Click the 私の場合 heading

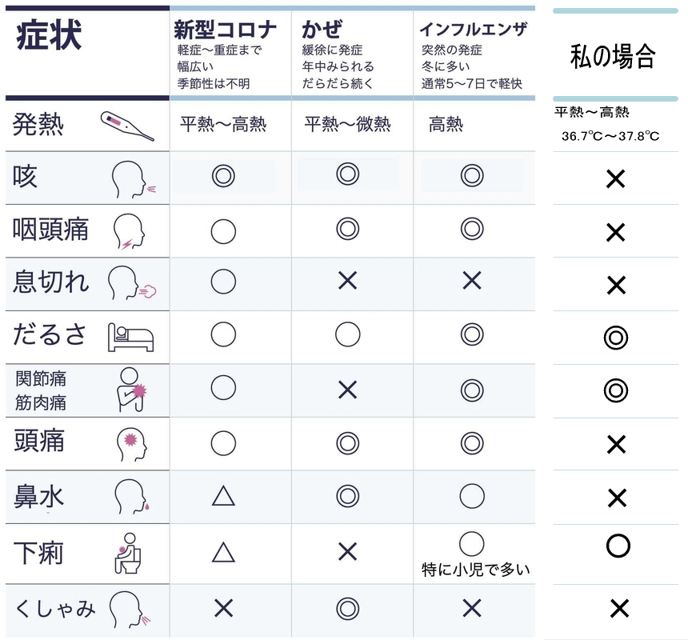click(x=614, y=56)
